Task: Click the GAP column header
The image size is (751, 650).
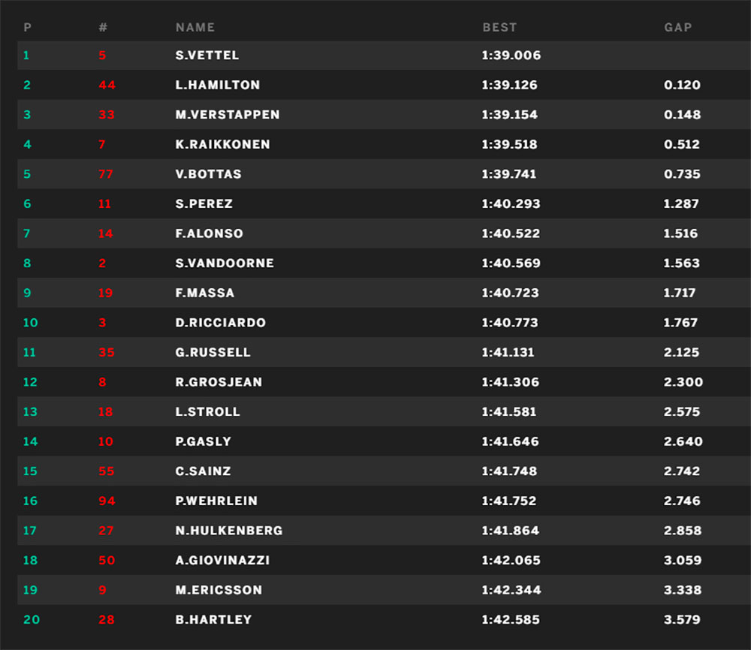Action: 677,27
